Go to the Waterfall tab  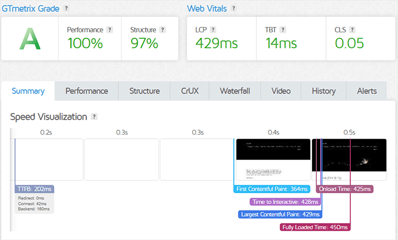(x=235, y=91)
